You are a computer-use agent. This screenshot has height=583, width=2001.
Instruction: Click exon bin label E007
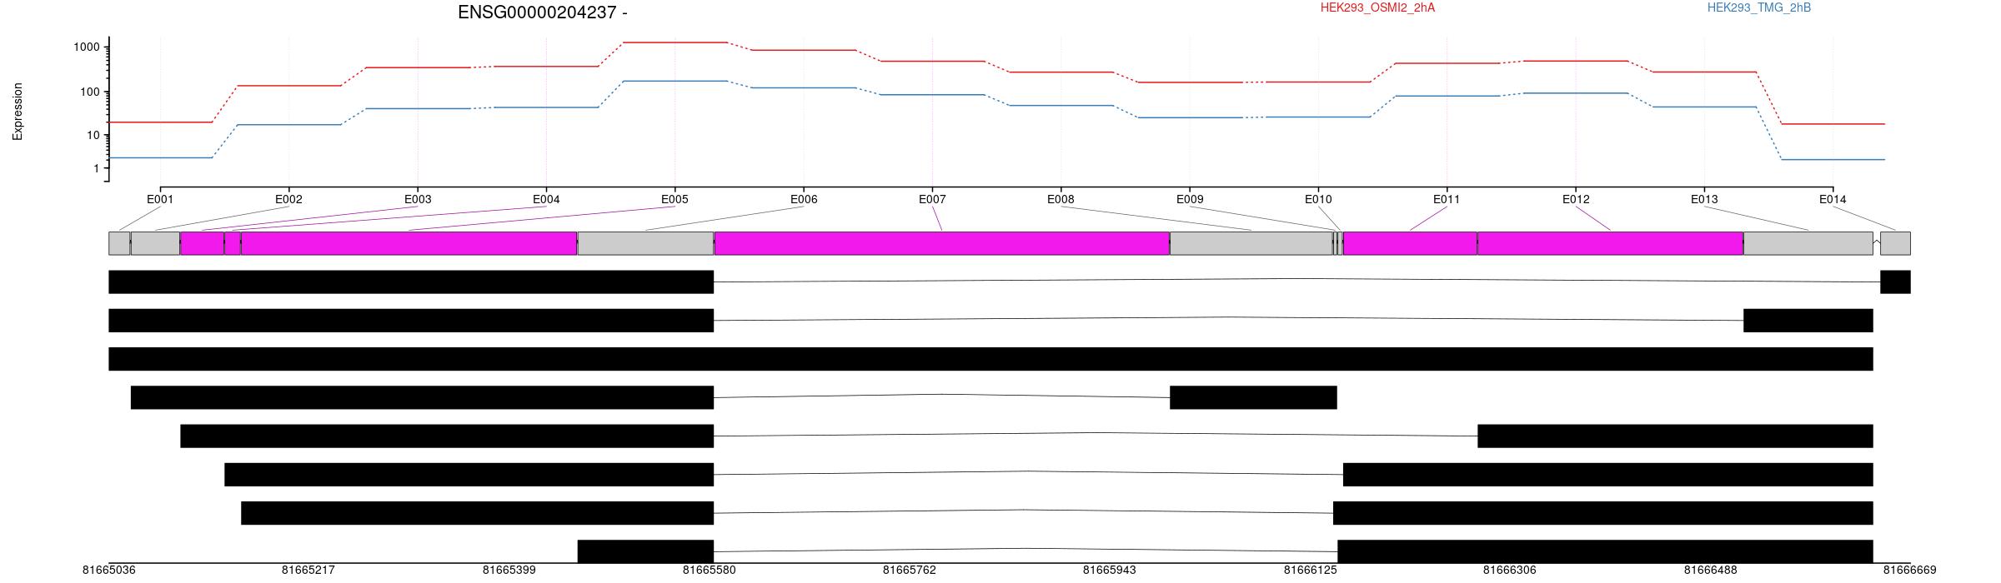pos(932,199)
